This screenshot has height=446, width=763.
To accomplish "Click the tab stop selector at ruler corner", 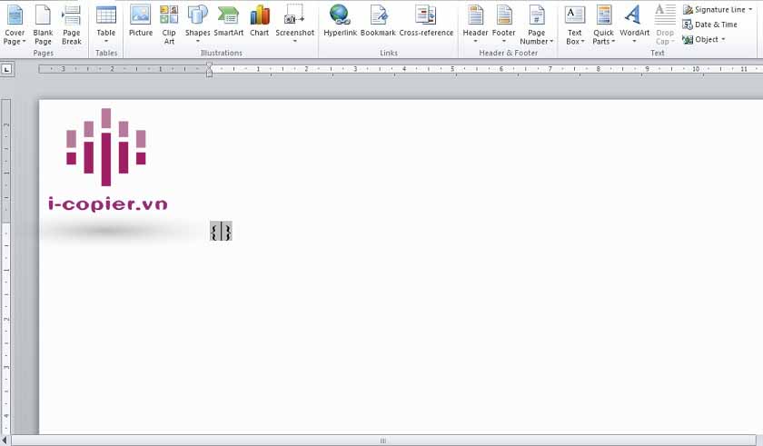I will coord(7,69).
